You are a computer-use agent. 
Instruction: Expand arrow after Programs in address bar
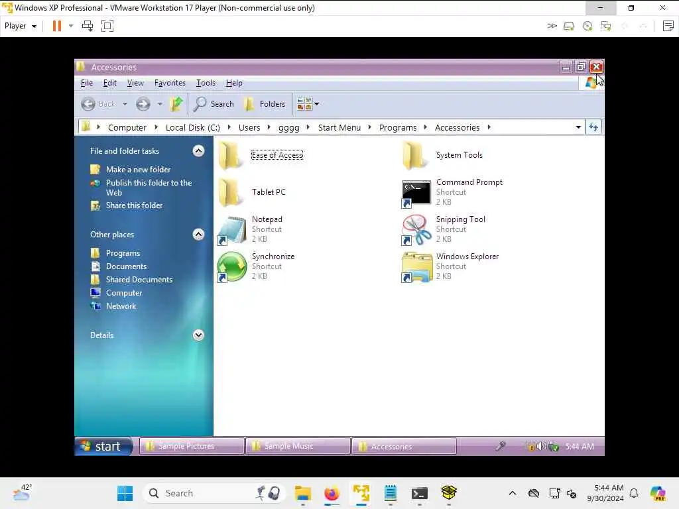coord(425,127)
